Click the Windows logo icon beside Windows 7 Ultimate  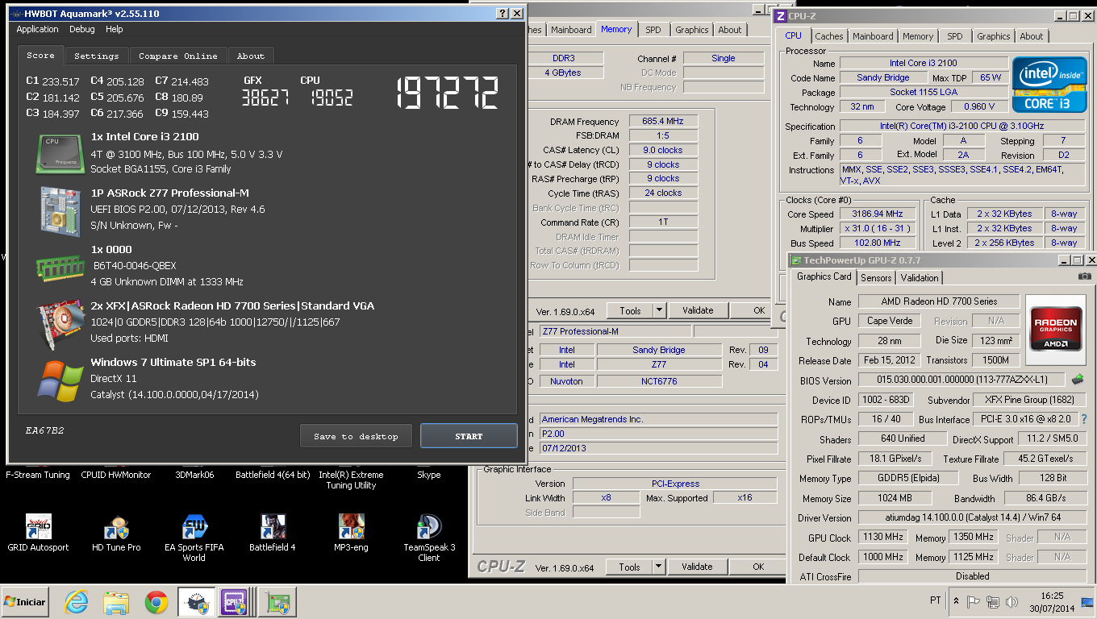pos(60,380)
